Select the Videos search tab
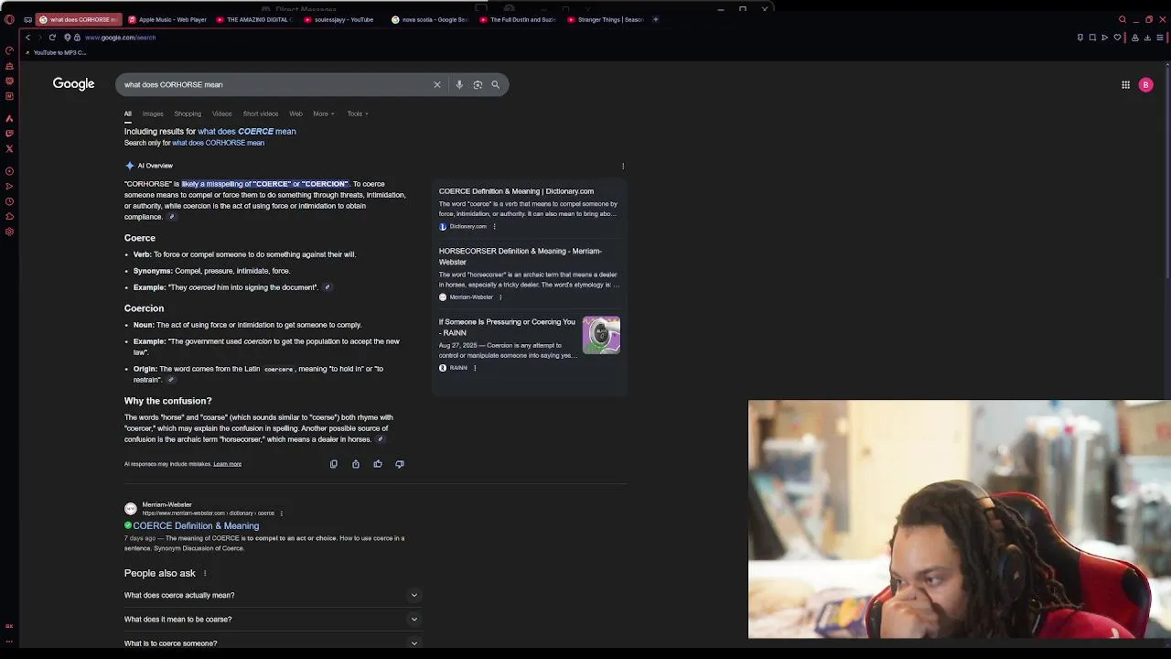The height and width of the screenshot is (659, 1171). (222, 113)
